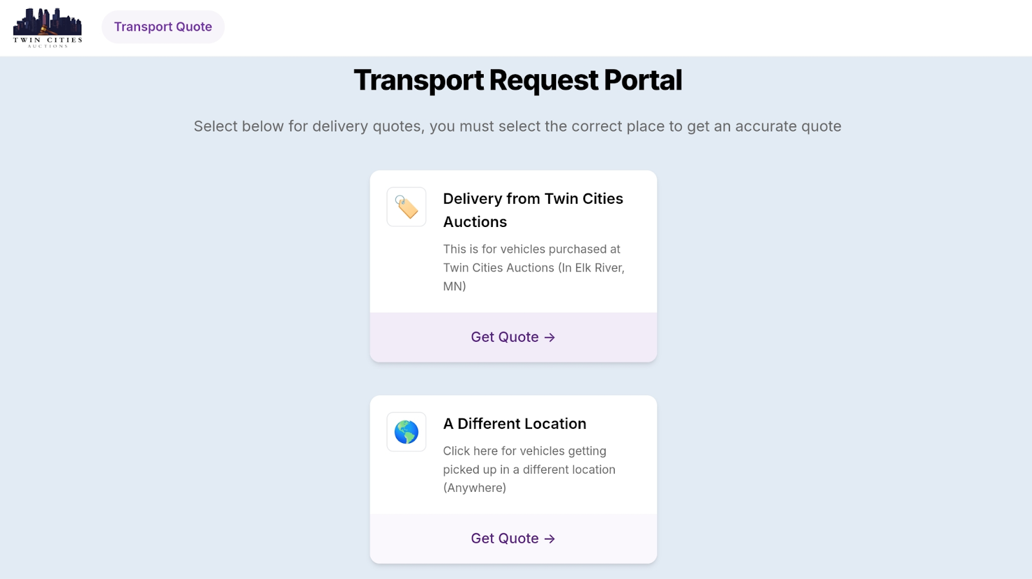
Task: Click arrow next to Different Location Get Quote
Action: coord(550,539)
